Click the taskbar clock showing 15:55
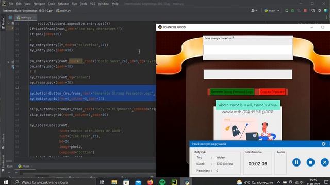The height and width of the screenshot is (185, 330). 313,182
